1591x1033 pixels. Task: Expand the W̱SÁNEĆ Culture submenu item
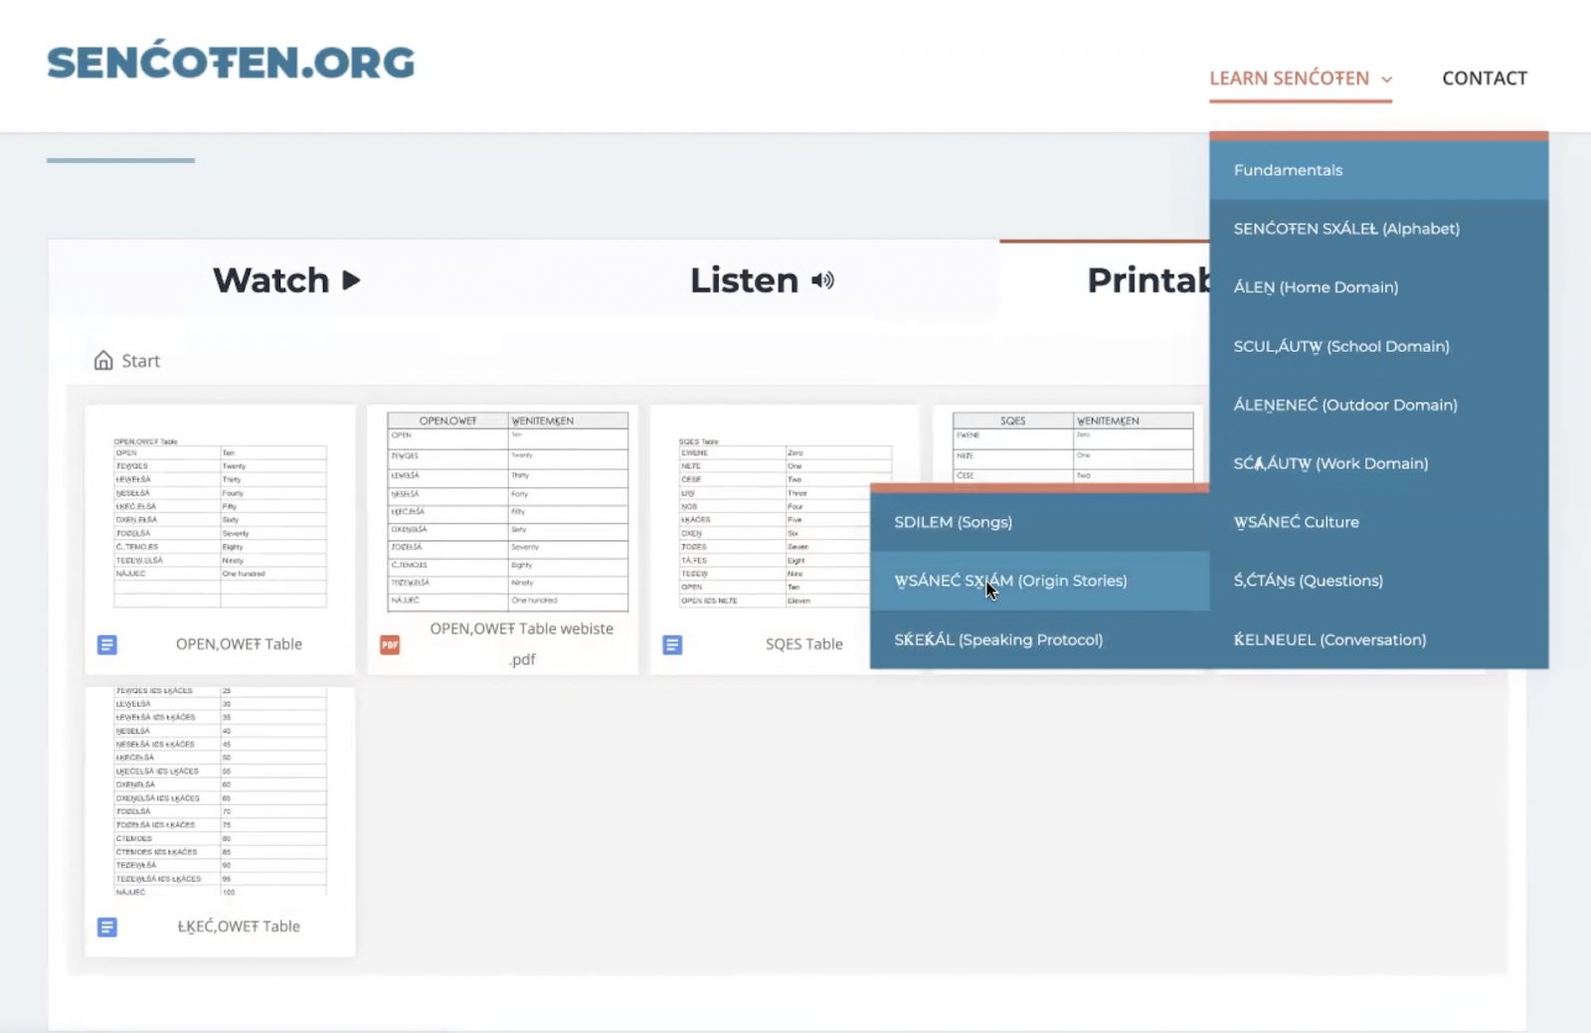click(x=1296, y=522)
